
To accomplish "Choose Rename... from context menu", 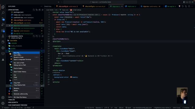I will pos(26,88).
